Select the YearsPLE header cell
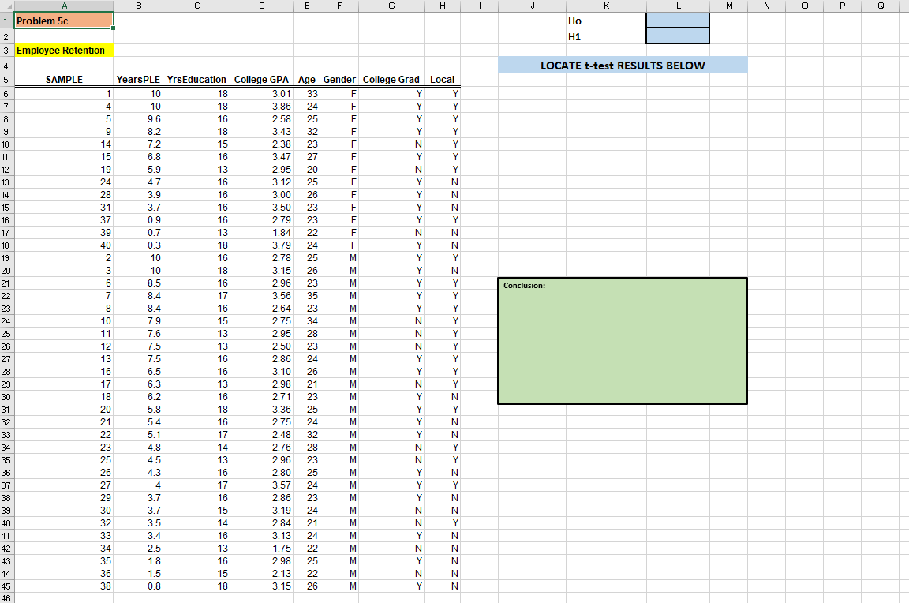The image size is (909, 603). (139, 79)
